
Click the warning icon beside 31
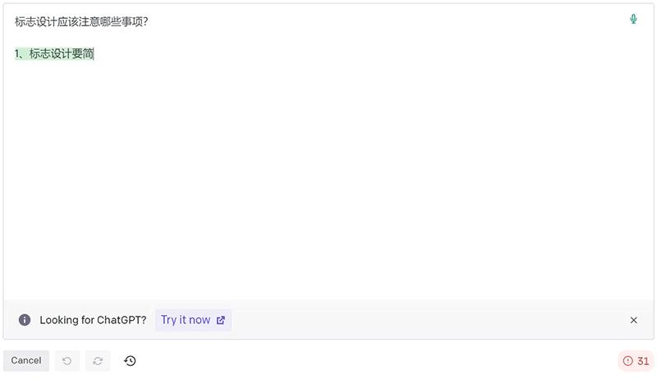pos(628,361)
